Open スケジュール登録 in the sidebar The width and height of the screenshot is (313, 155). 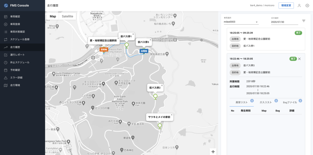pyautogui.click(x=22, y=39)
